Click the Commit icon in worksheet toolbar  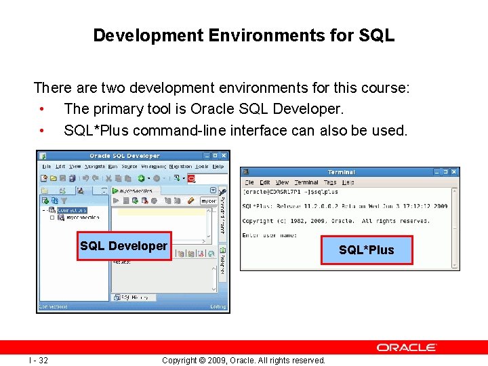(135, 201)
